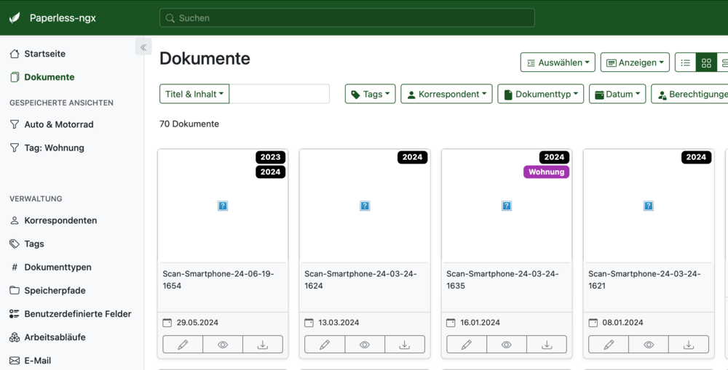
Task: Open the Berechtigungen filter dropdown
Action: click(689, 94)
